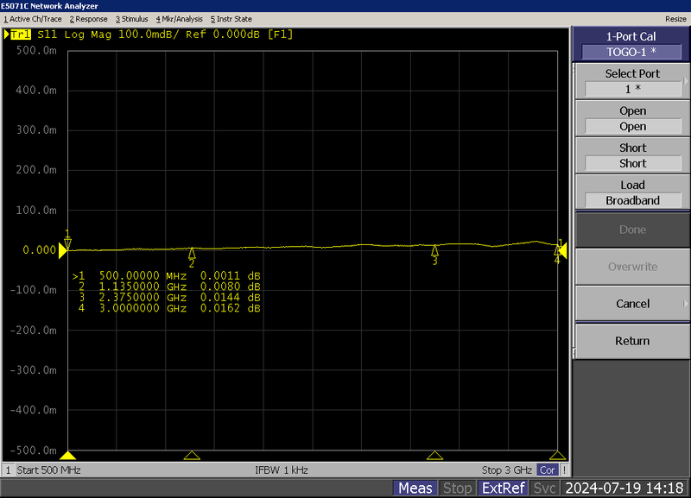691x498 pixels.
Task: Toggle the Short calibration standard measurement
Action: (x=631, y=155)
